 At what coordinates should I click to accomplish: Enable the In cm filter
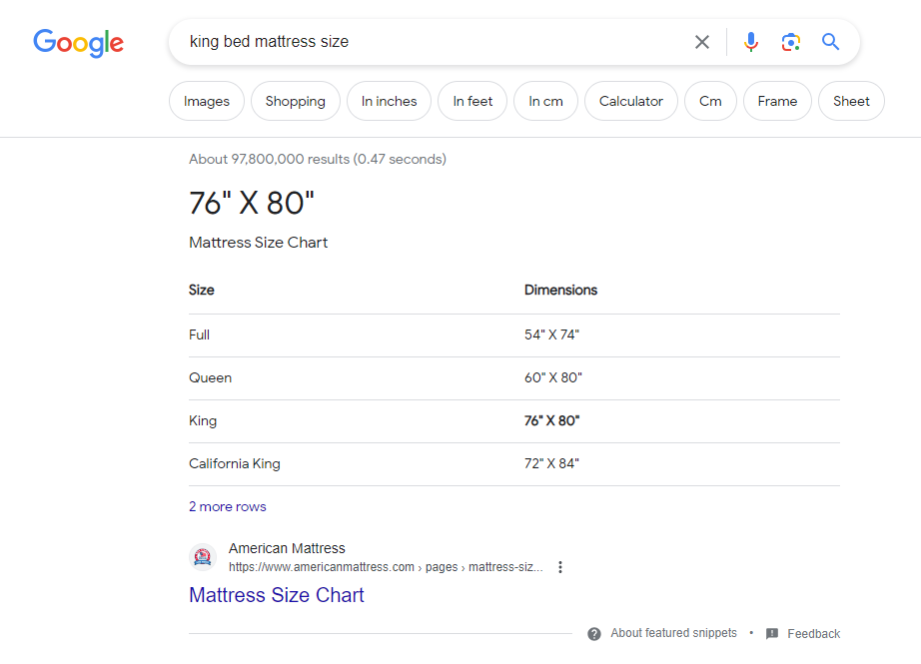pos(545,101)
